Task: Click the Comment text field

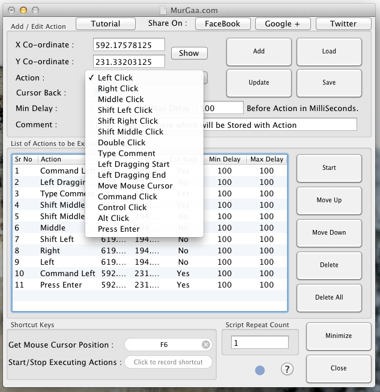Action: tap(225, 124)
